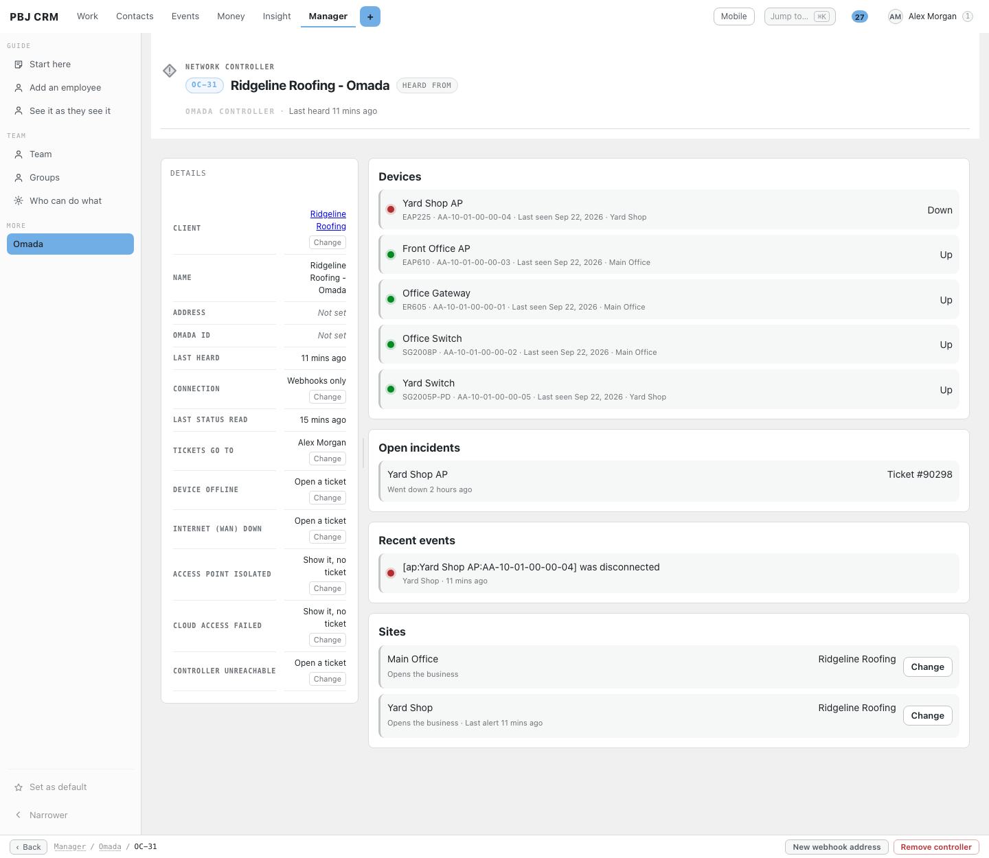Change the Cloud access failed action

click(328, 640)
